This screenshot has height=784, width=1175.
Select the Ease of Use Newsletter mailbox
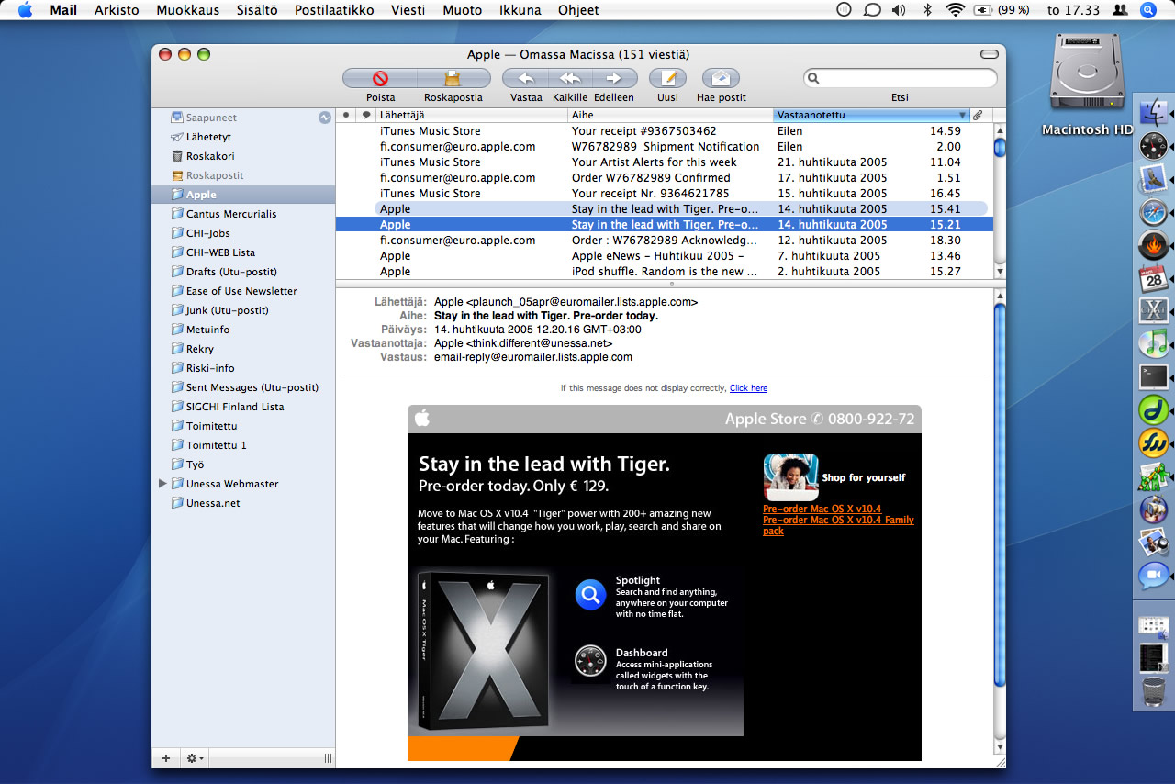click(243, 291)
